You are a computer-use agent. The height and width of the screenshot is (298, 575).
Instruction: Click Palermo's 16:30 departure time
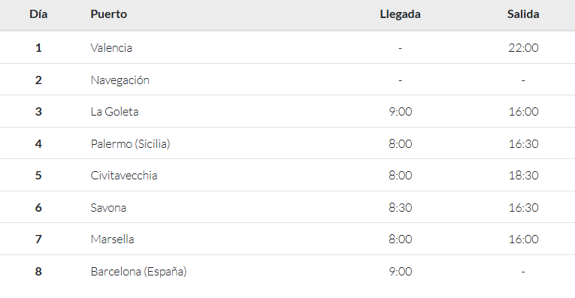(523, 143)
